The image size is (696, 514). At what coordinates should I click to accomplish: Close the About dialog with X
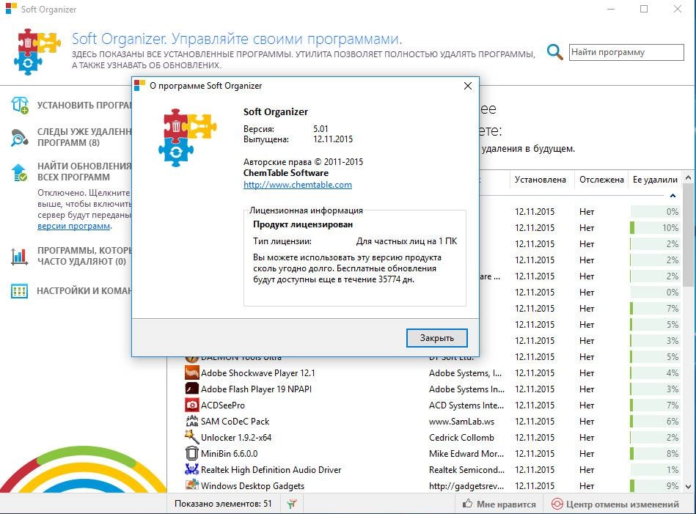468,86
